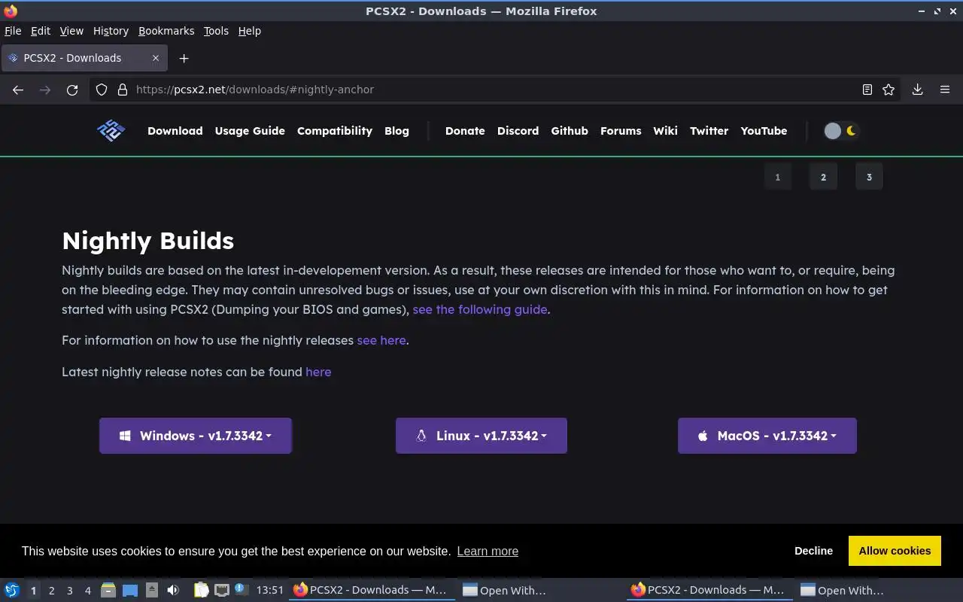Expand the MacOS - v1.7.3342 dropdown
The image size is (963, 602).
767,436
